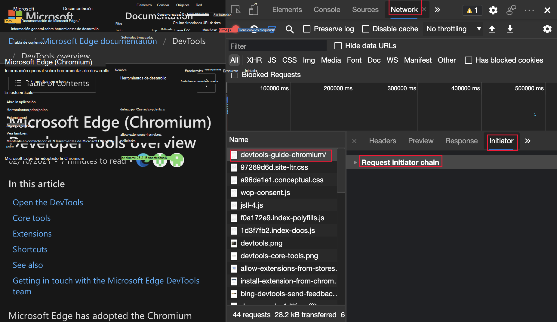
Task: Filter requests by Doc type
Action: pos(374,60)
